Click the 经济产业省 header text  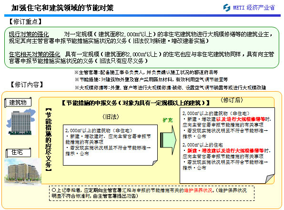(x=261, y=8)
